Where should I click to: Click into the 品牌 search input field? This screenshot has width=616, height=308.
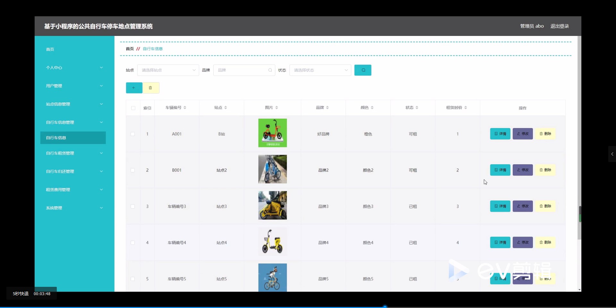[242, 70]
